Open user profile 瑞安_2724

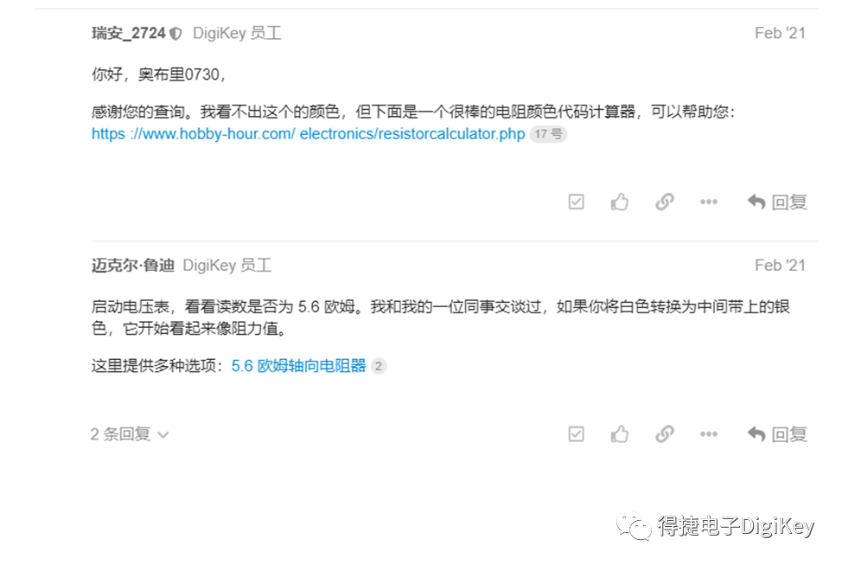(x=129, y=34)
